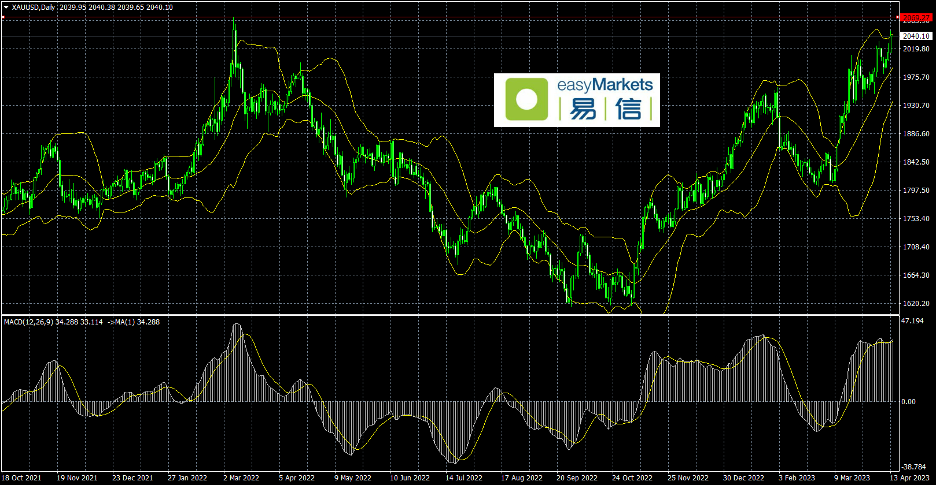Click the 1664.30 price axis label

[x=916, y=275]
